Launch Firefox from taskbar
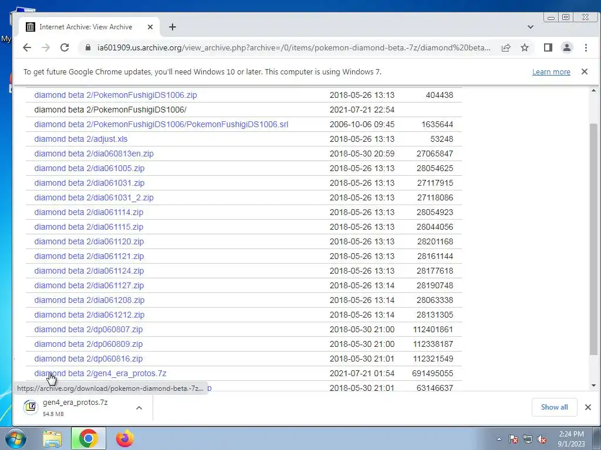601x450 pixels. click(x=125, y=438)
